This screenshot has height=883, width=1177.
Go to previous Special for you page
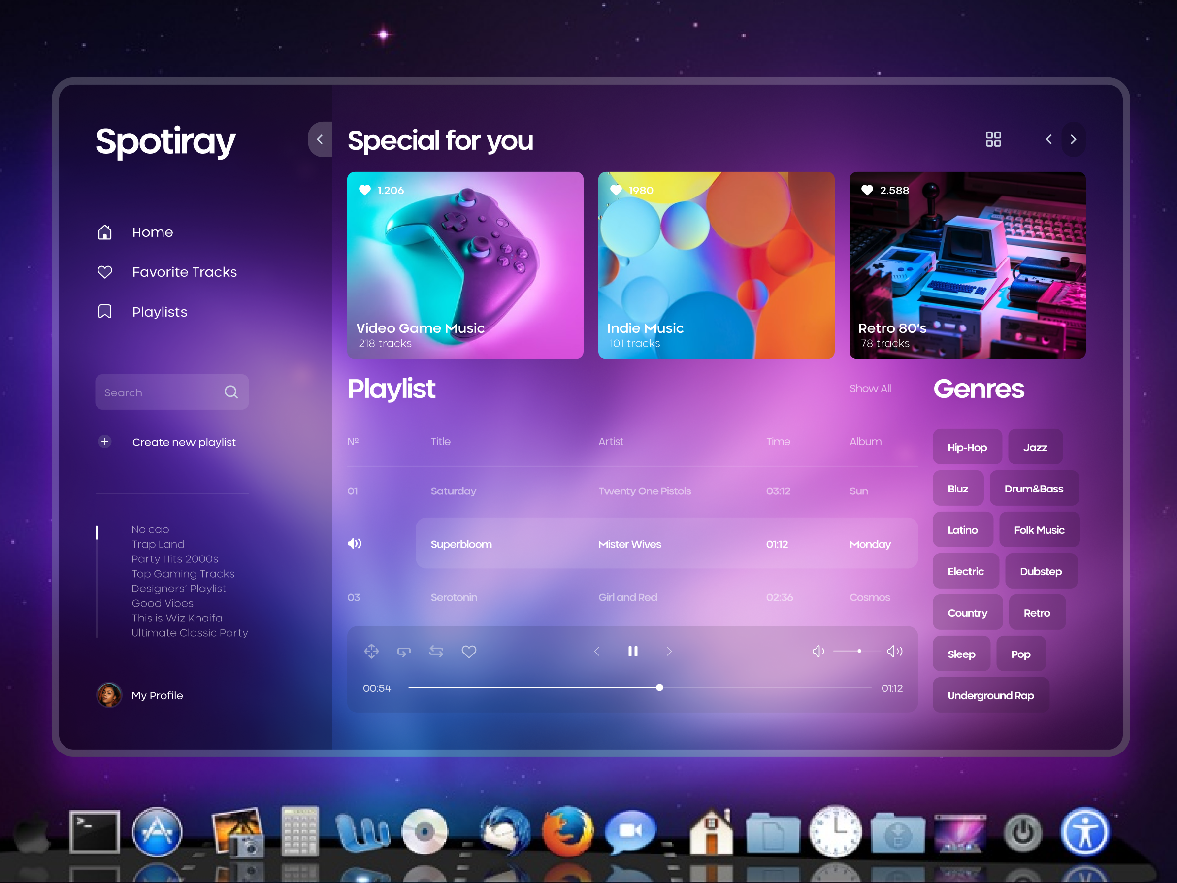click(x=1048, y=139)
